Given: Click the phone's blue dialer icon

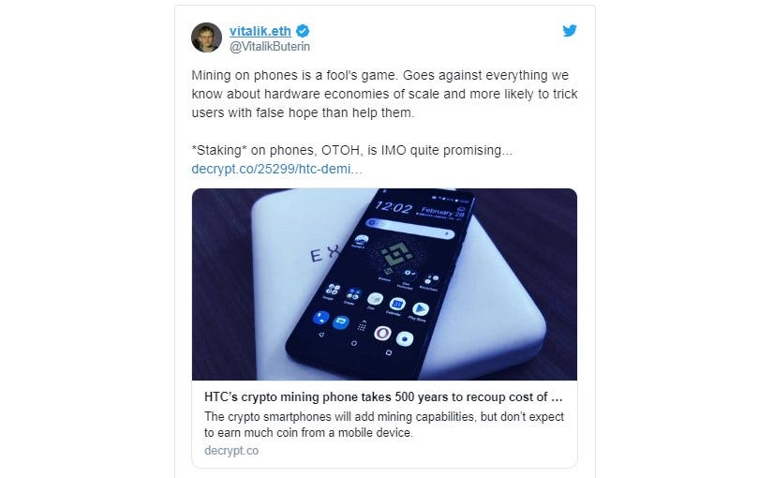Looking at the screenshot, I should 320,319.
